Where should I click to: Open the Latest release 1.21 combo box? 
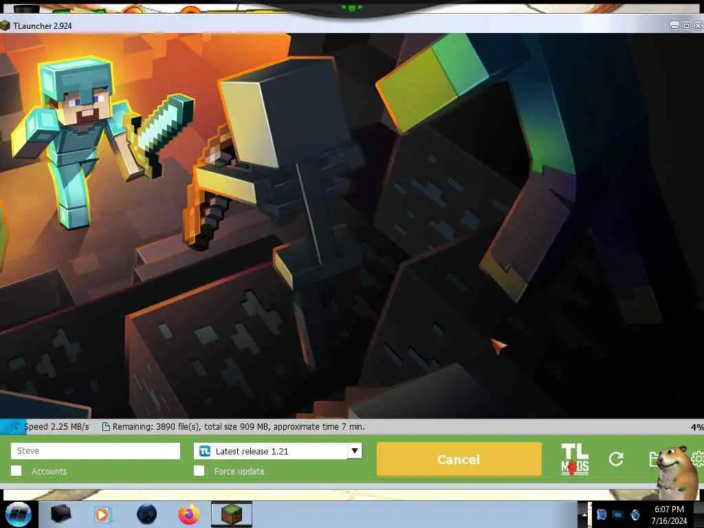278,451
